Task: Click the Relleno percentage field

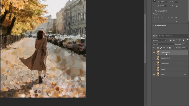Action: (x=184, y=48)
